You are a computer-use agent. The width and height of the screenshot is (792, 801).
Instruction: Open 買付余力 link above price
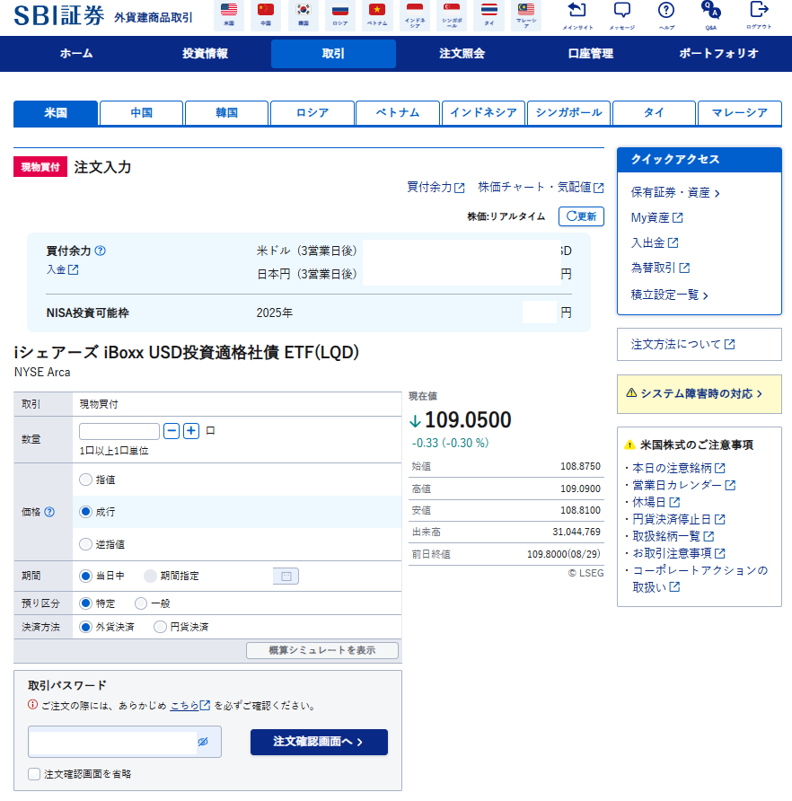click(x=436, y=188)
